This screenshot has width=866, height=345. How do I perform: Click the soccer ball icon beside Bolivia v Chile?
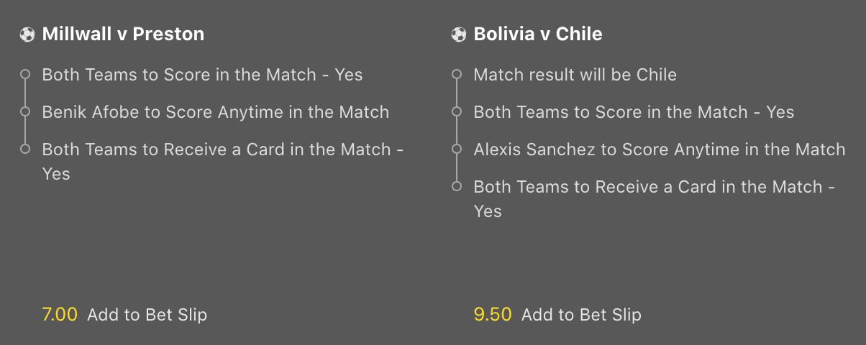pyautogui.click(x=458, y=34)
